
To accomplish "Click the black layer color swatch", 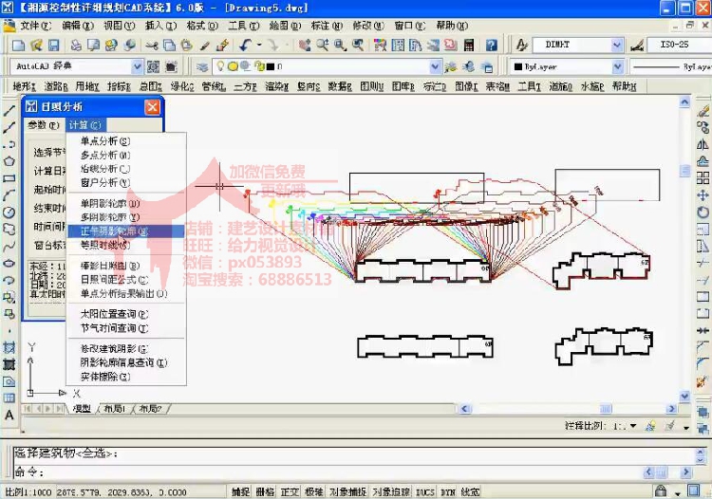I will [x=271, y=66].
